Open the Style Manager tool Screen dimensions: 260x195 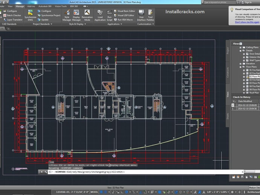coord(67,15)
